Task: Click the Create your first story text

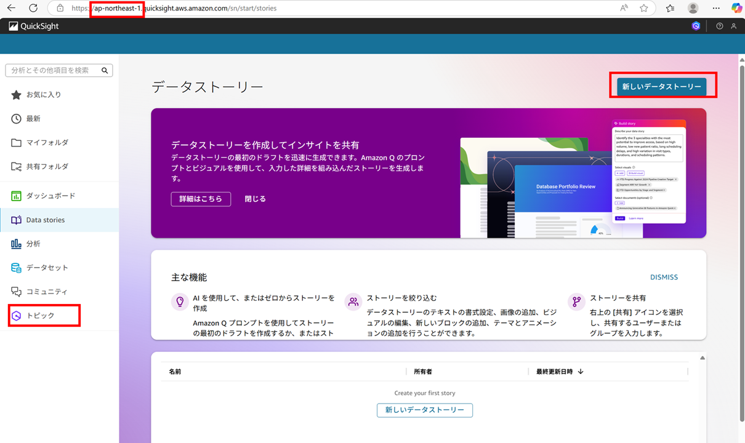Action: (425, 393)
